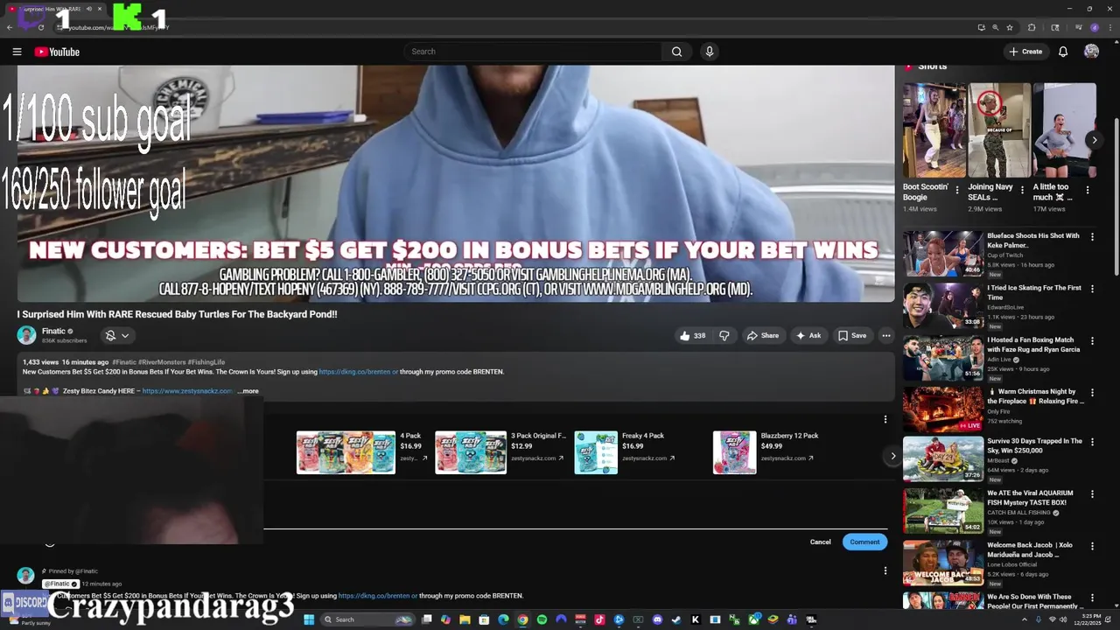Open the account avatar menu
Image resolution: width=1120 pixels, height=630 pixels.
(1091, 52)
